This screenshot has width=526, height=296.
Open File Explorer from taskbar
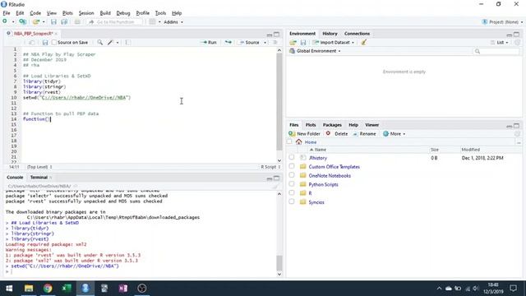(x=29, y=289)
